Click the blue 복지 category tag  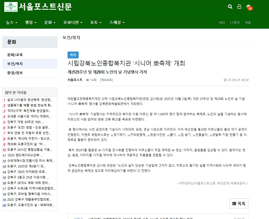tap(73, 55)
